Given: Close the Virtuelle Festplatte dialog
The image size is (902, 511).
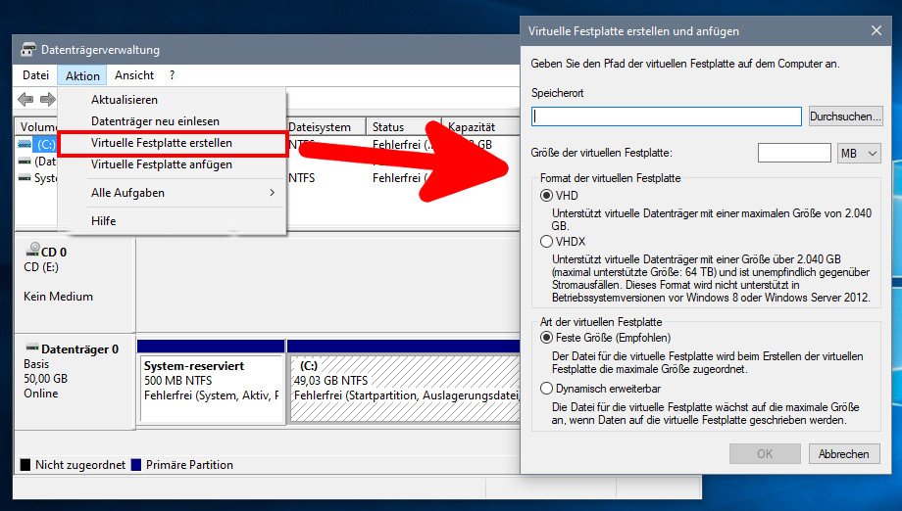Looking at the screenshot, I should pos(876,31).
